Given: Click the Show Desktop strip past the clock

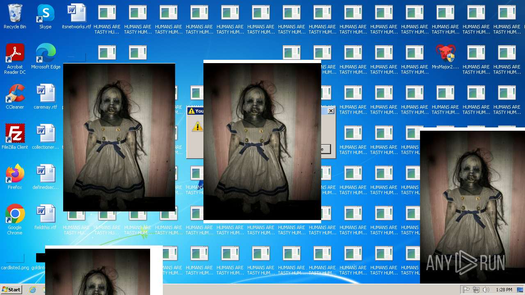Looking at the screenshot, I should 521,290.
